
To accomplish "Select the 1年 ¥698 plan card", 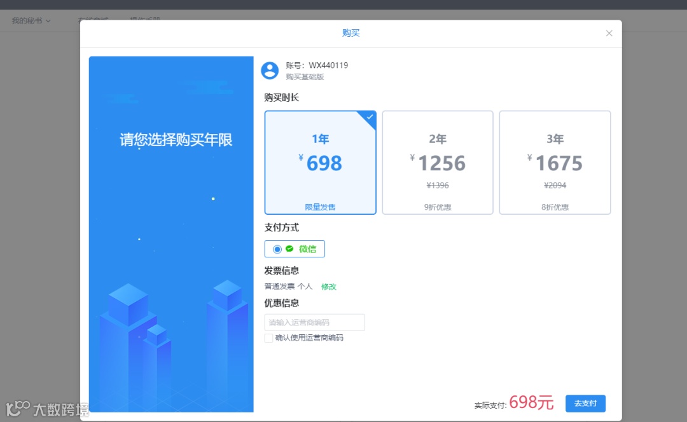I will [x=320, y=163].
